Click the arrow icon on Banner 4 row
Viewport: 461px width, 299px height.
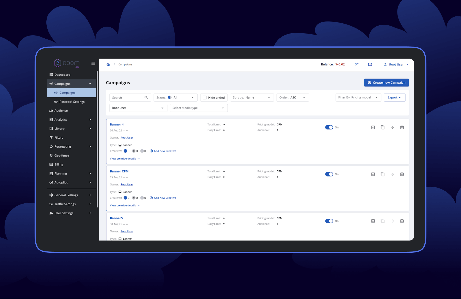pos(392,127)
